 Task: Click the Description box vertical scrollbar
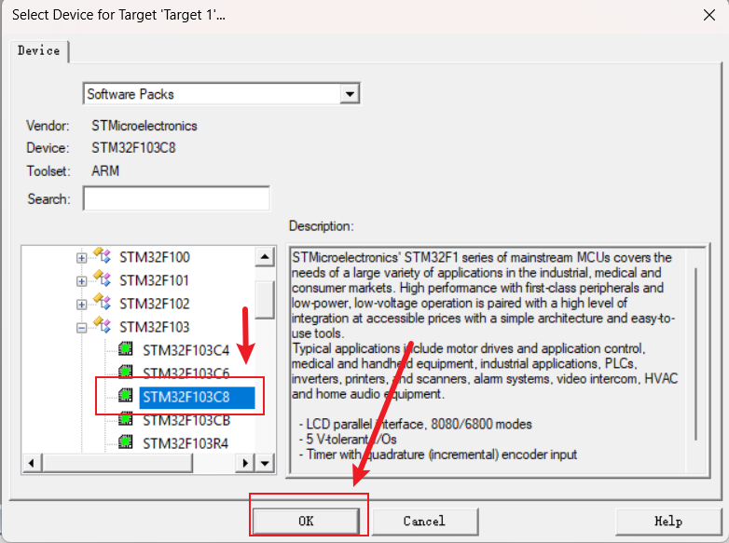pyautogui.click(x=695, y=354)
